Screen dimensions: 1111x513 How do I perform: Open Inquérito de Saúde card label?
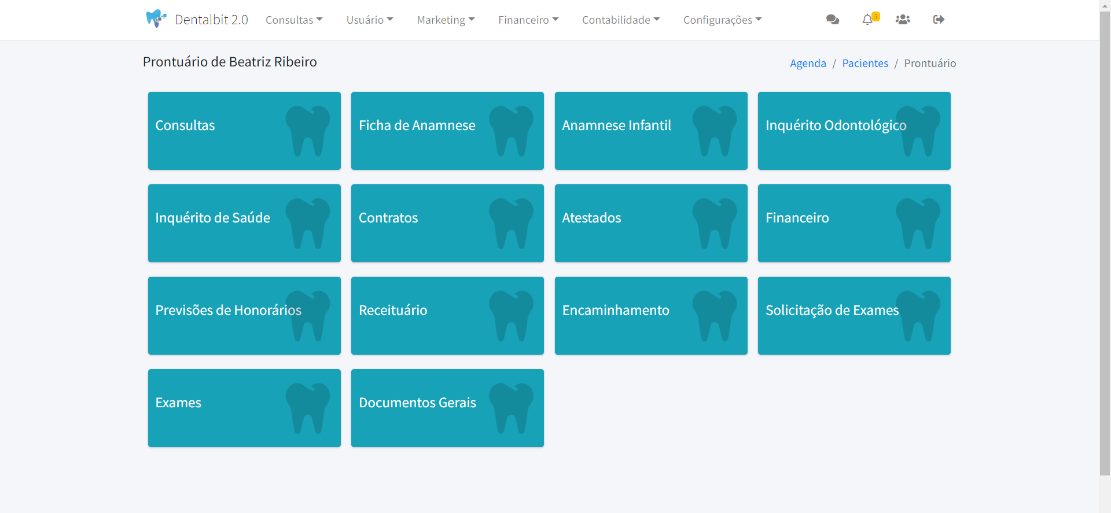pyautogui.click(x=213, y=218)
